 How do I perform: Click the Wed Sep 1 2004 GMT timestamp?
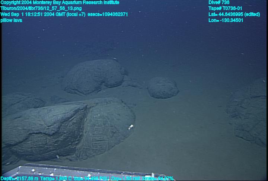click(43, 15)
